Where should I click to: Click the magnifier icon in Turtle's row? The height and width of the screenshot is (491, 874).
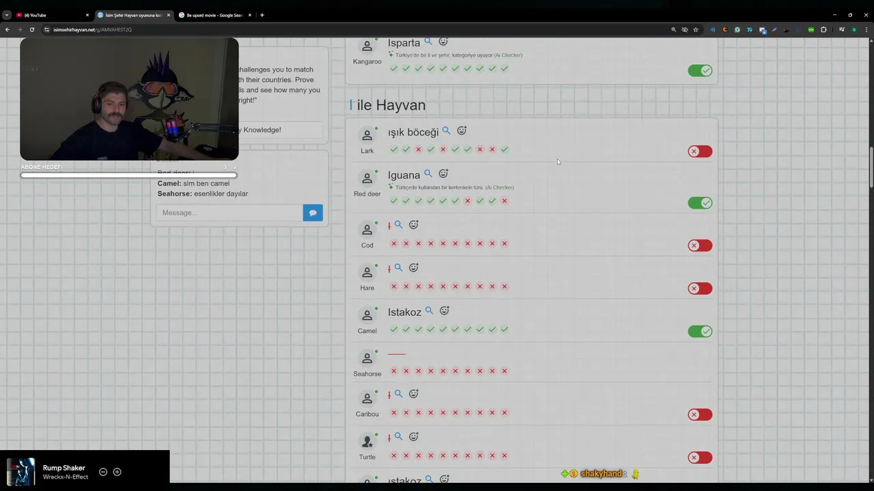(x=398, y=436)
